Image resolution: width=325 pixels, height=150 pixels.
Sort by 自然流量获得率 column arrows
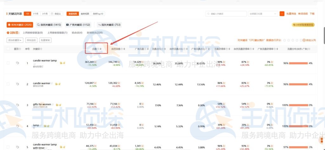coord(253,49)
